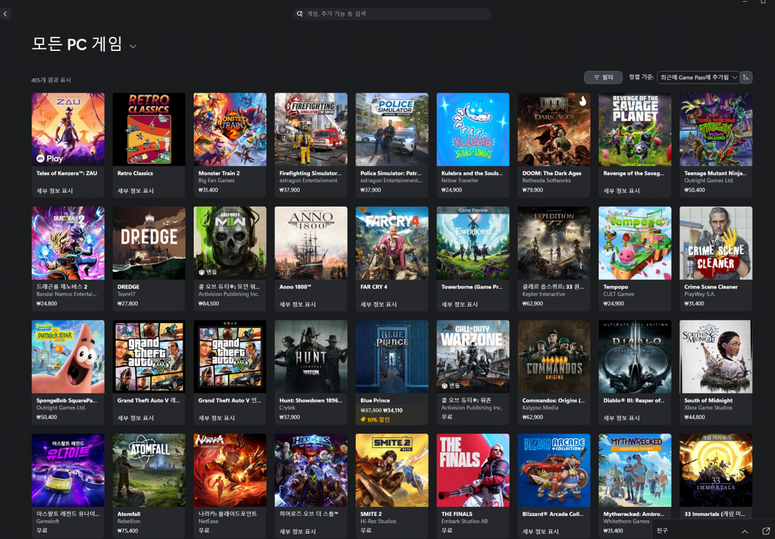Click the Embark Studios AB publisher text
This screenshot has width=775, height=539.
464,521
